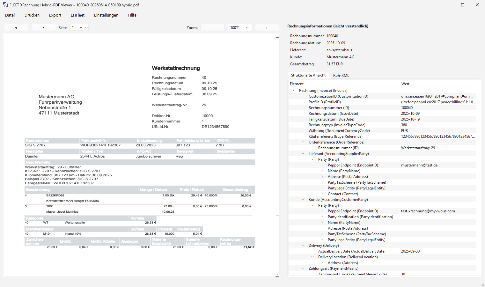
Task: Expand Adresse (PostalAddress) under Lieferant
Action: click(322, 177)
